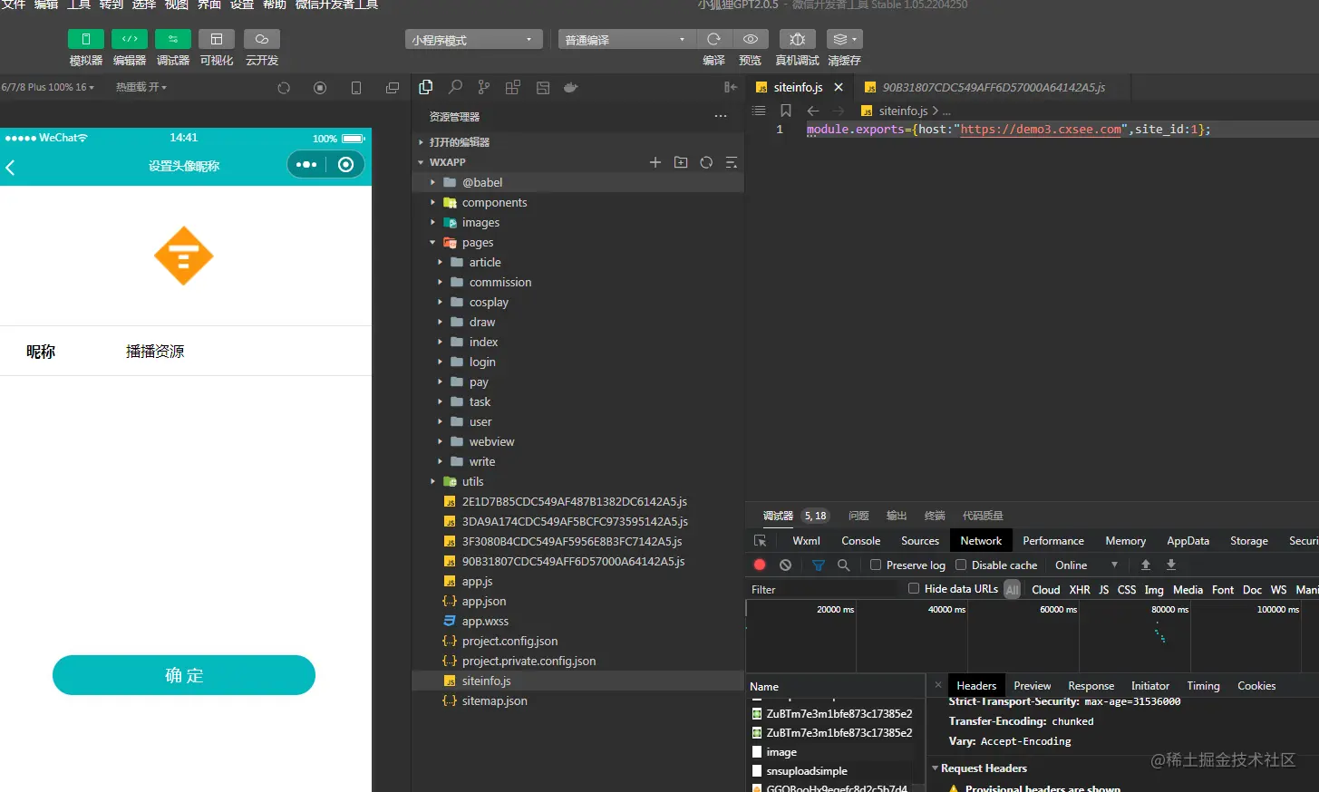Screen dimensions: 1319x792
Task: Click the editor back arrow
Action: (x=813, y=111)
